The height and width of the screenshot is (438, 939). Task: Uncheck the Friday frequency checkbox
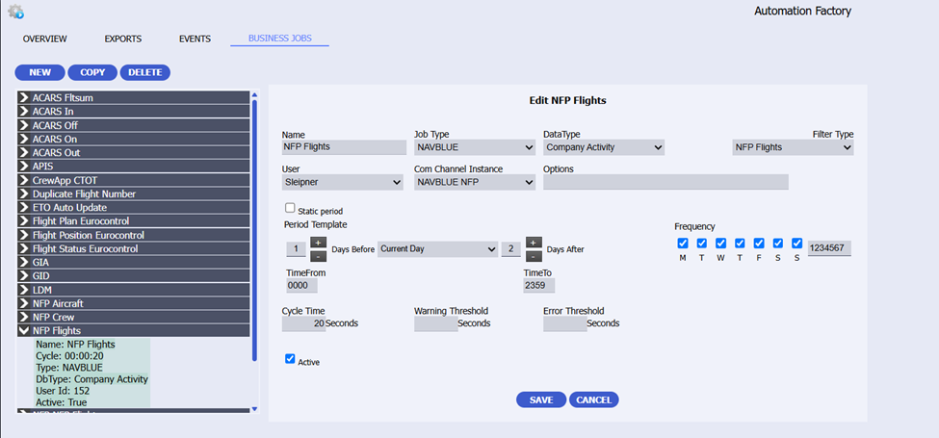[x=759, y=243]
